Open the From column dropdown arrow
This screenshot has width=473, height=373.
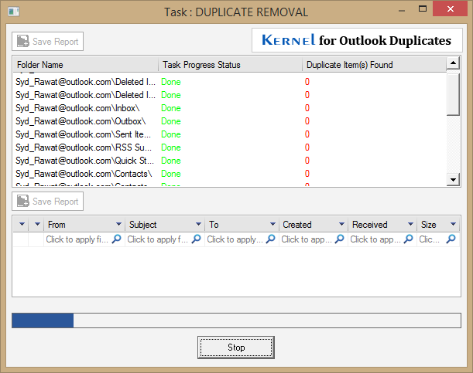[118, 224]
